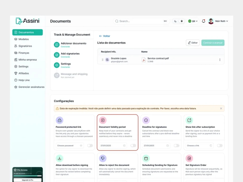Open notifications with the bell icon
Image resolution: width=243 pixels, height=182 pixels.
click(x=204, y=21)
